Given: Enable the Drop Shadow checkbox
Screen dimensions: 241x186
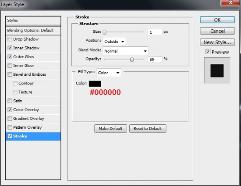Looking at the screenshot, I should click(x=10, y=39).
